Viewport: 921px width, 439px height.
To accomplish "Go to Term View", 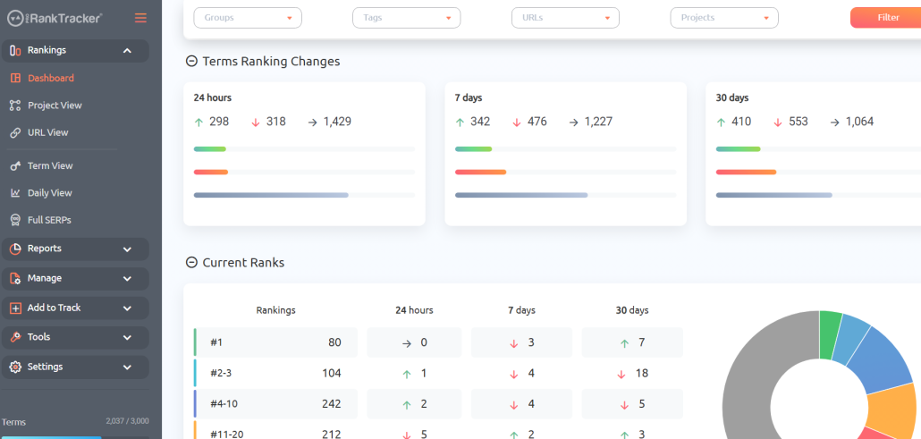I will [x=50, y=165].
